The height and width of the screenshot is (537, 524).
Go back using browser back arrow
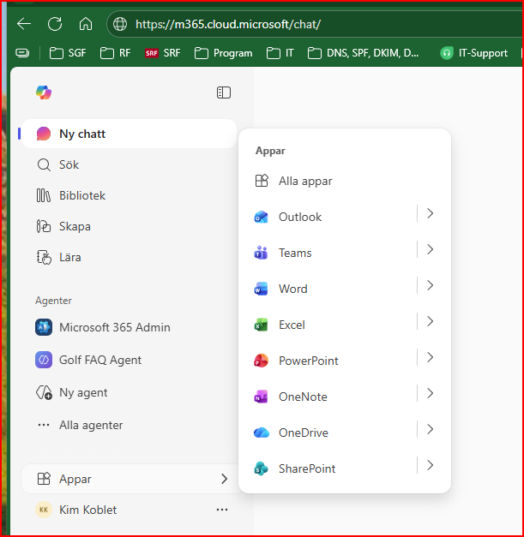click(x=24, y=24)
